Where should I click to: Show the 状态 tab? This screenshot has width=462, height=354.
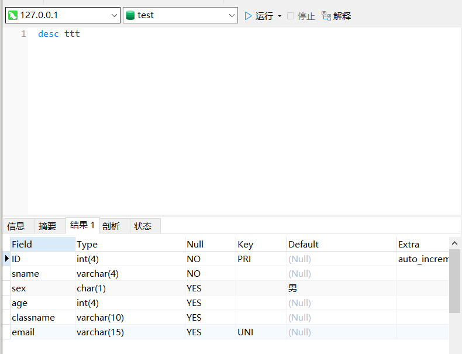(x=143, y=226)
